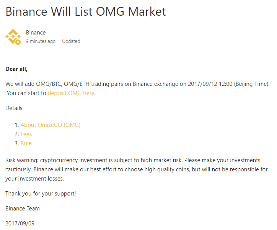Open the About OmiseGO (OMG) link
Screen dimensions: 277x230
pos(51,125)
